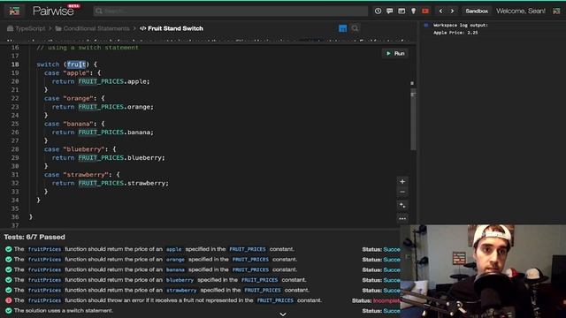Viewport: 566px width, 318px height.
Task: Open the Sandbox button
Action: click(477, 11)
